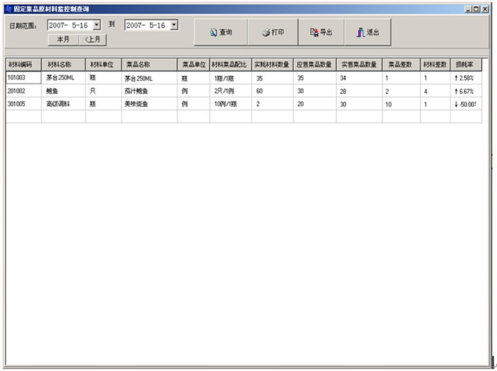The image size is (497, 371).
Task: Click the start date input field
Action: click(x=70, y=25)
